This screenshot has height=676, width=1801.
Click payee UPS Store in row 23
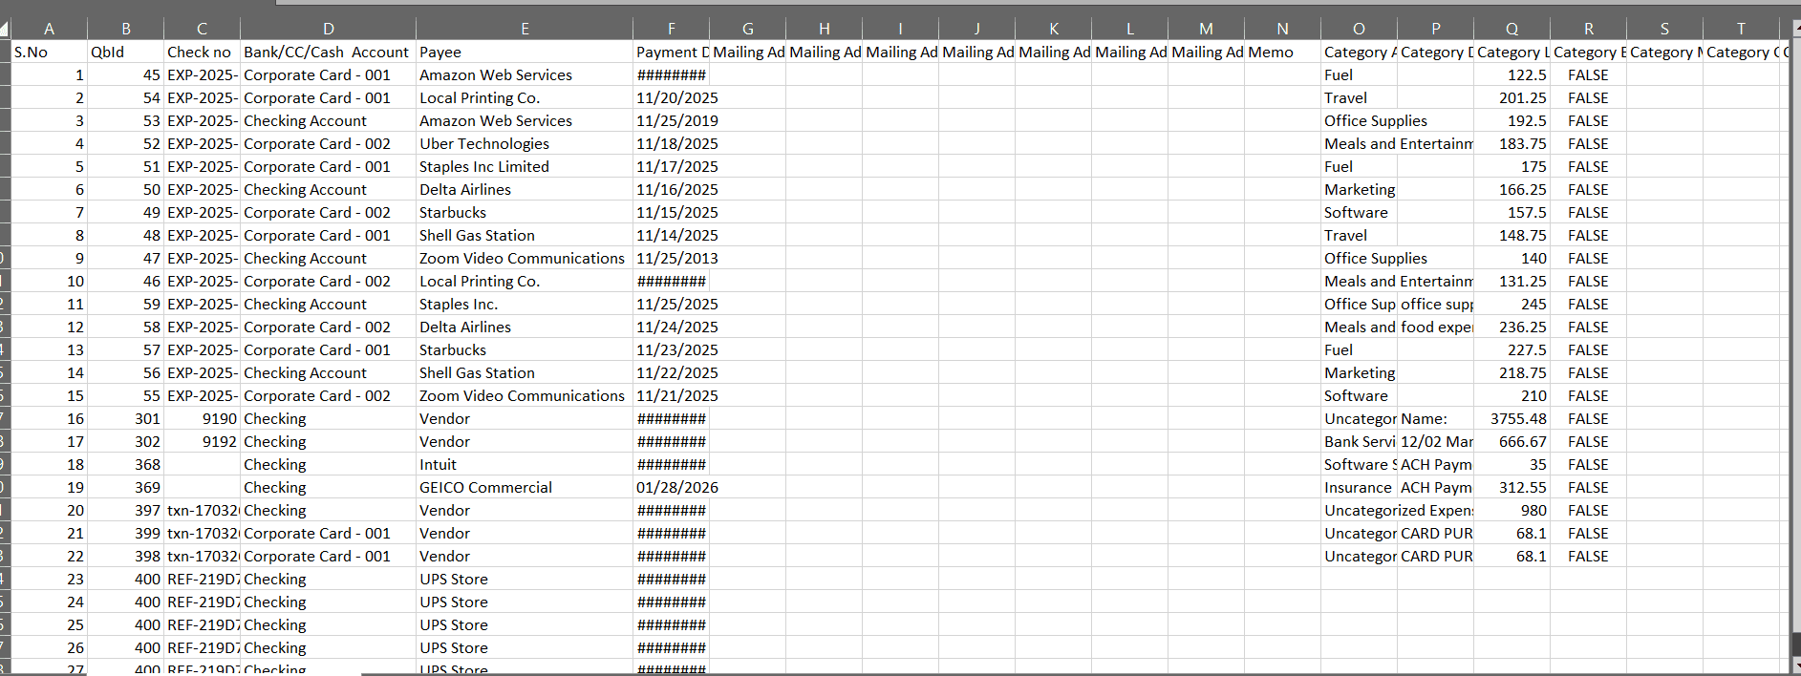pos(525,579)
